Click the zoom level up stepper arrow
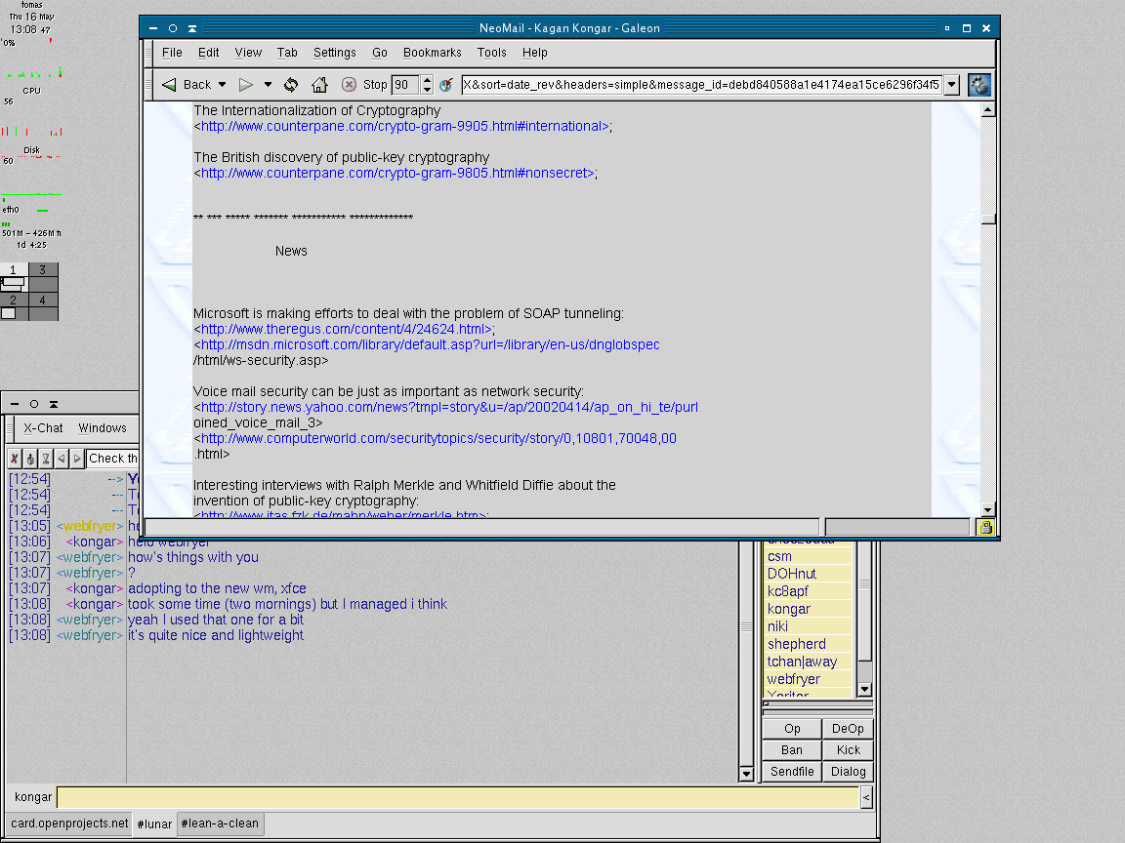This screenshot has width=1125, height=843. [427, 80]
